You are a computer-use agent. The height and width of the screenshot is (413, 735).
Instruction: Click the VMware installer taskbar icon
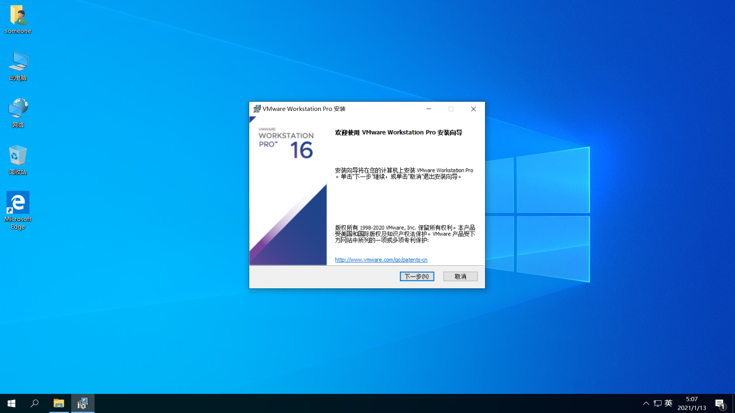83,403
